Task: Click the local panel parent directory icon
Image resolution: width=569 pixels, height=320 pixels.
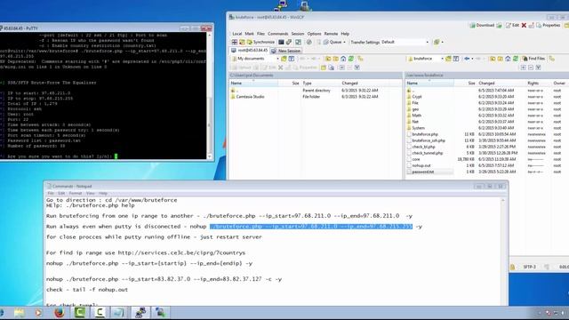Action: (328, 59)
